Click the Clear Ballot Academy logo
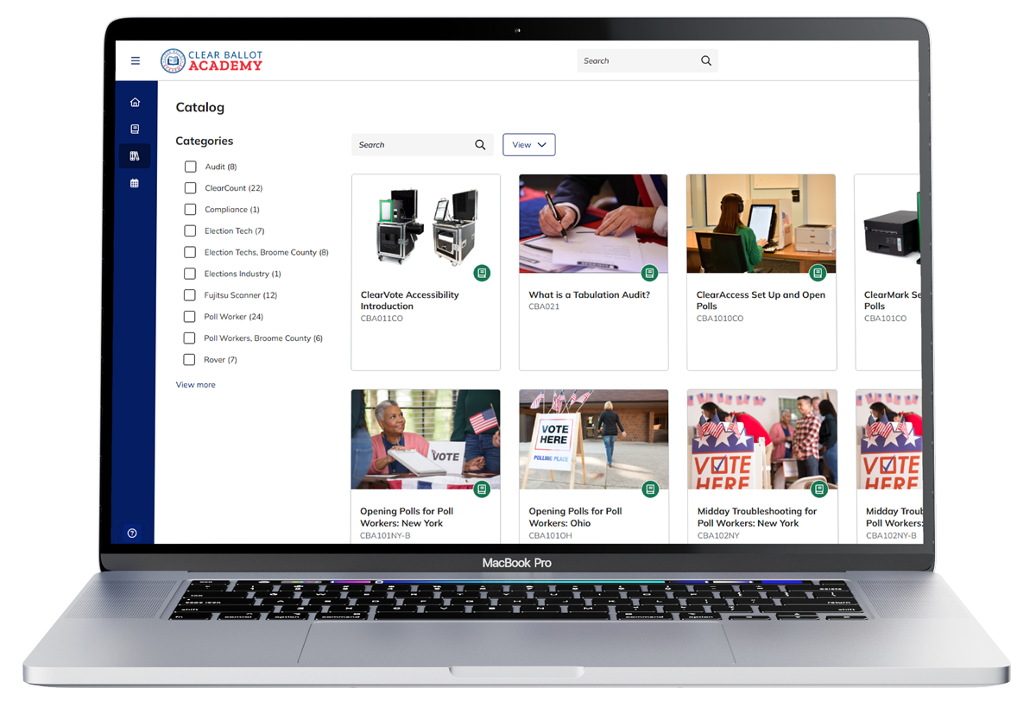Viewport: 1036px width, 707px height. pyautogui.click(x=212, y=60)
